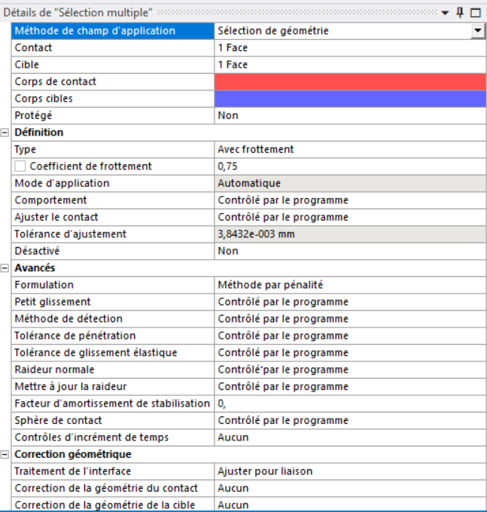Pin the Détails panel with the pushpin icon
This screenshot has width=487, height=512.
tap(460, 13)
